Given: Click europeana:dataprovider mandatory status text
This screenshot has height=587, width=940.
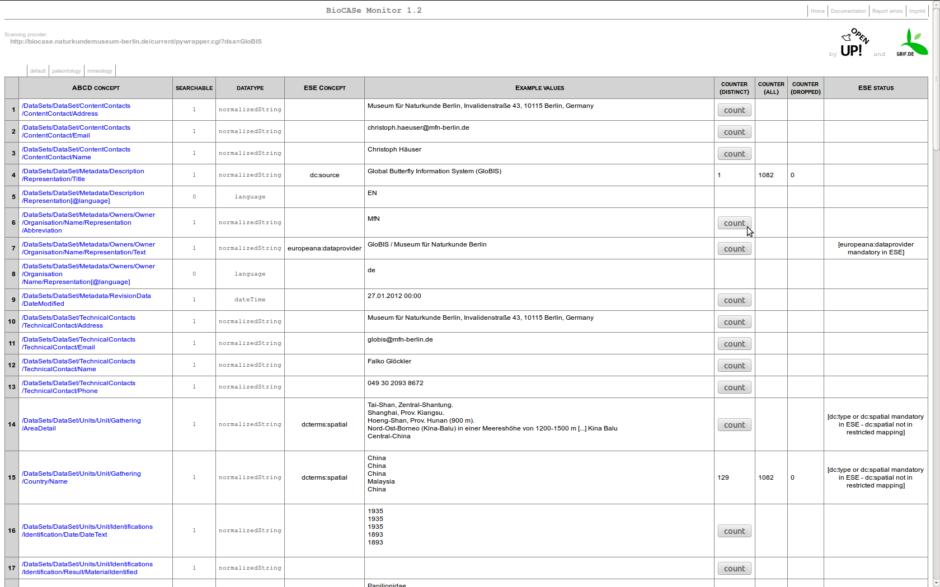Looking at the screenshot, I should tap(876, 248).
